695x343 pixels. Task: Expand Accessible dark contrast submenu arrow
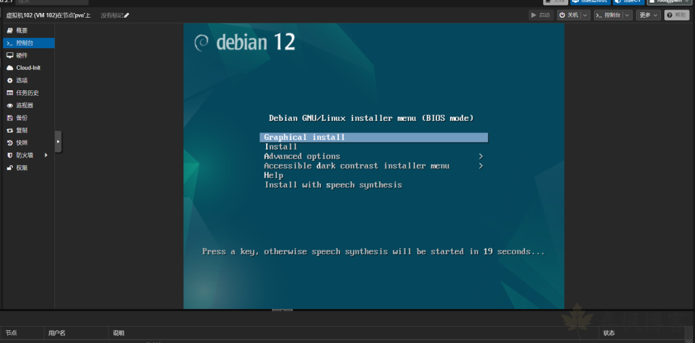tap(481, 166)
